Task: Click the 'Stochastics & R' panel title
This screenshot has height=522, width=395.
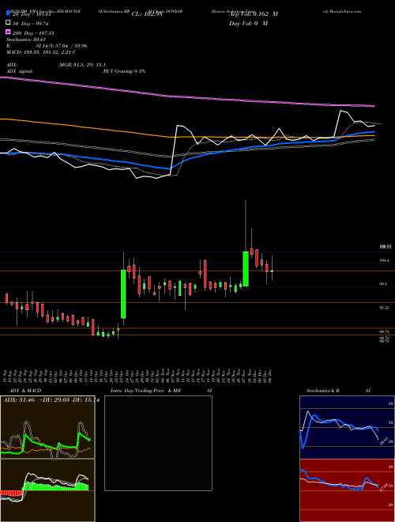Action: (323, 391)
